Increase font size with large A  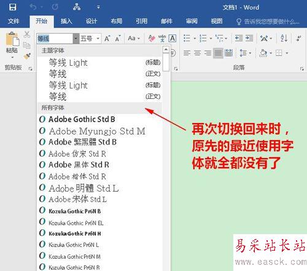click(x=107, y=38)
